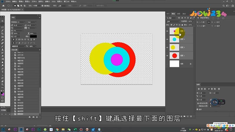235x132 pixels.
Task: Open Chrome from the Windows taskbar
Action: point(57,129)
